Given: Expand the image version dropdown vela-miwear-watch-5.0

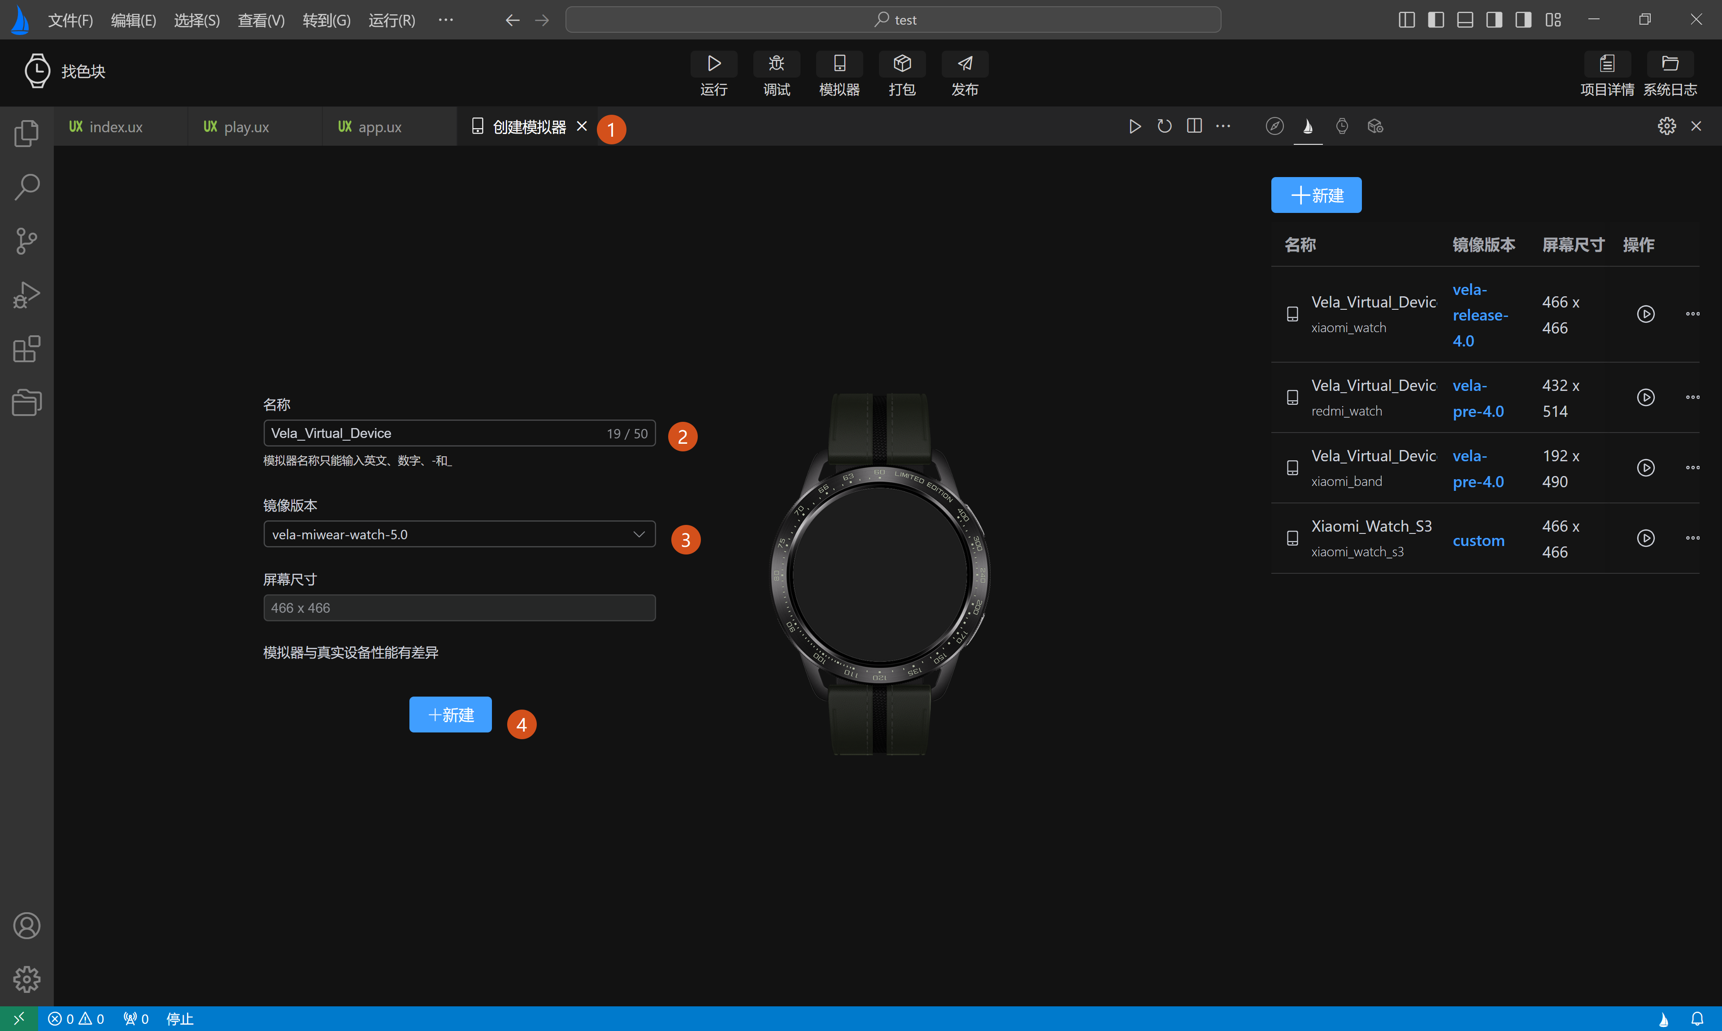Looking at the screenshot, I should (x=459, y=534).
